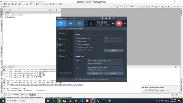Open Terminal tool window tab

25,95
